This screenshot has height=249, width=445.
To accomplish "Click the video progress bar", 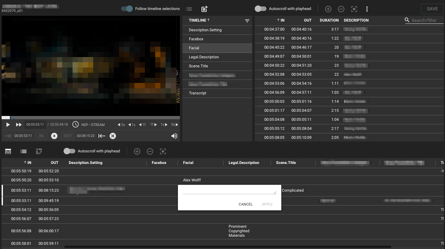I will [91, 118].
